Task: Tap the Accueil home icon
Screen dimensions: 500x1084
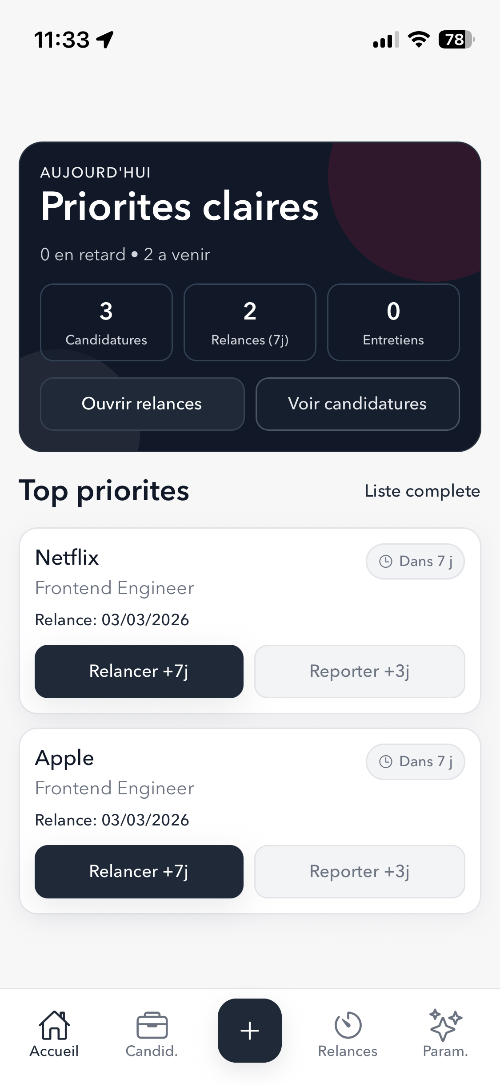Action: (x=54, y=1025)
